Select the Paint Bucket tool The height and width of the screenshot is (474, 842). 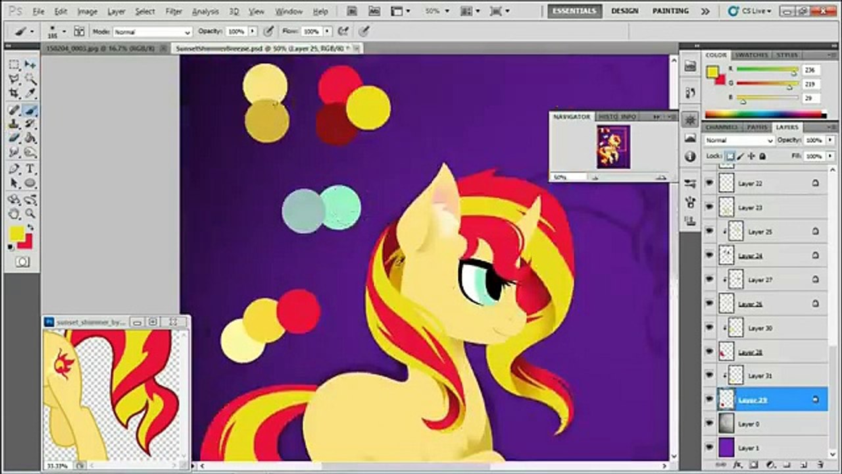coord(30,138)
